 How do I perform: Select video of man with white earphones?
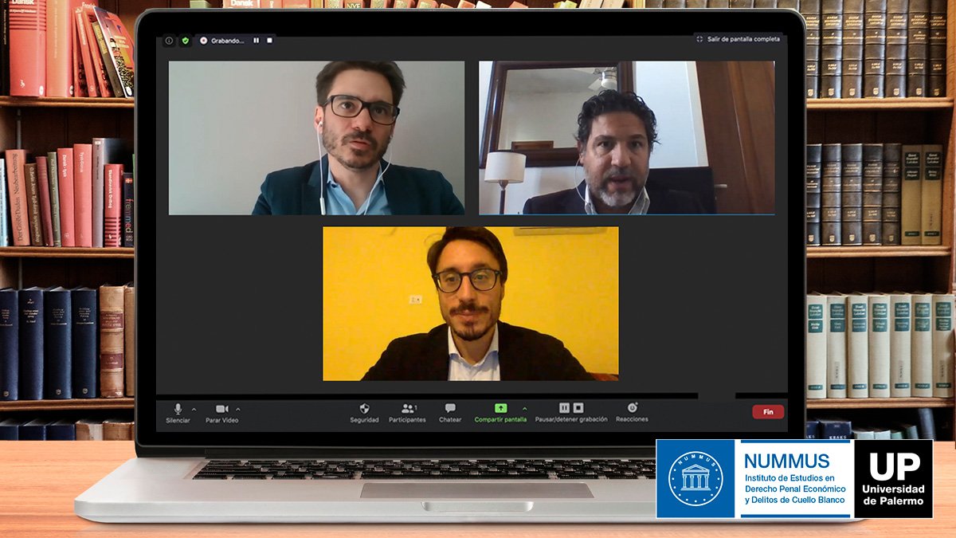pyautogui.click(x=316, y=138)
